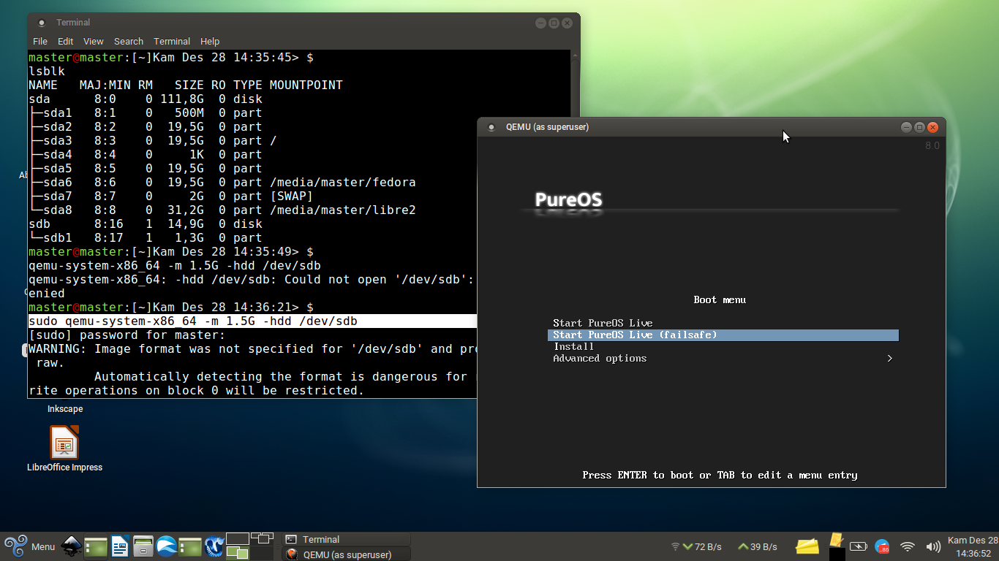Switch to QEMU window via taskbar
The width and height of the screenshot is (999, 561).
(x=344, y=554)
